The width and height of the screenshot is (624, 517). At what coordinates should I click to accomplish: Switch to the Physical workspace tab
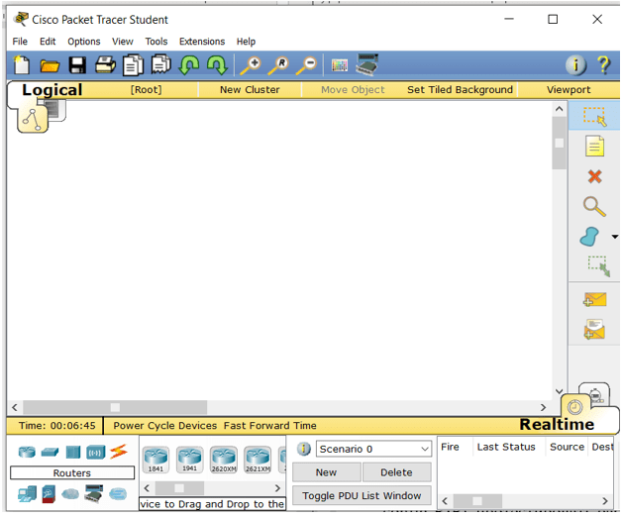[57, 110]
